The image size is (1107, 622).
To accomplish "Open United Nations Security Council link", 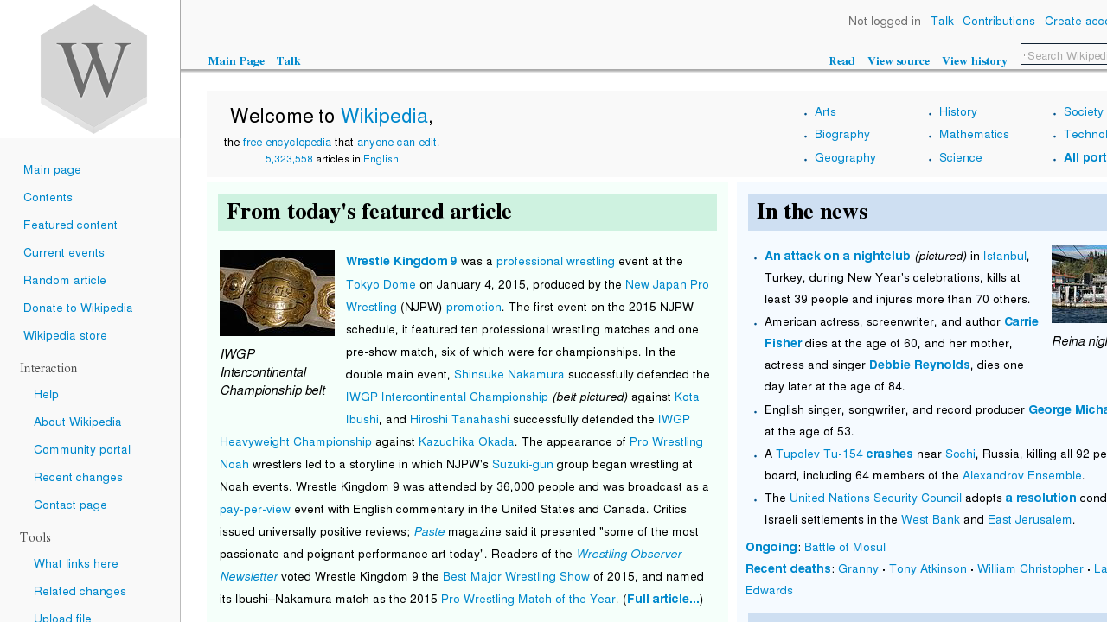I will tap(875, 498).
